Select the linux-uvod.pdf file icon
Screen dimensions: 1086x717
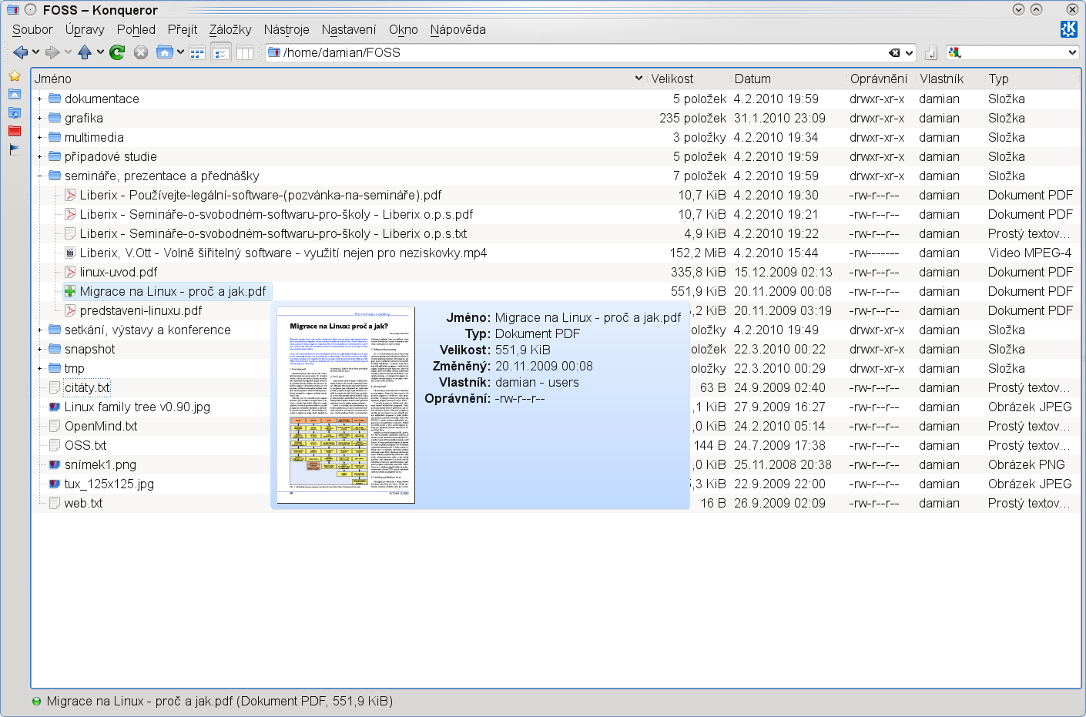(70, 272)
